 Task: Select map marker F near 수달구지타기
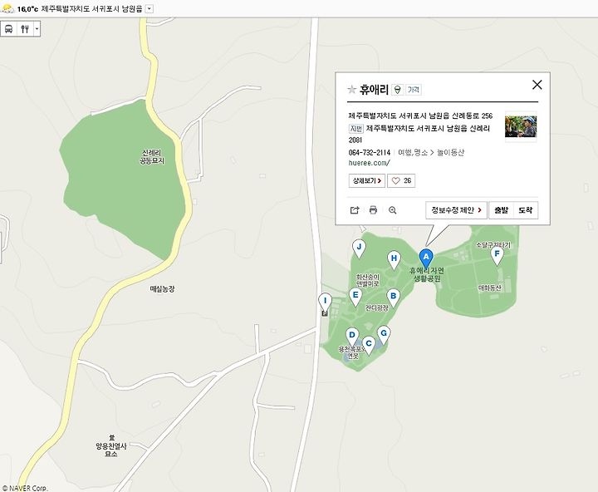coord(497,255)
